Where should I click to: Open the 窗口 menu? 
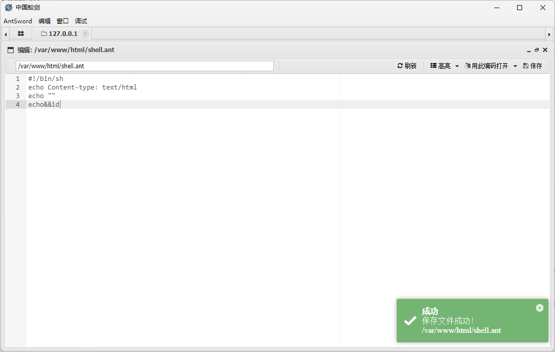coord(63,21)
